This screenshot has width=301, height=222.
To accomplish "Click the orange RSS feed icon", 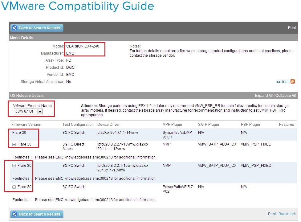I will 293,81.
